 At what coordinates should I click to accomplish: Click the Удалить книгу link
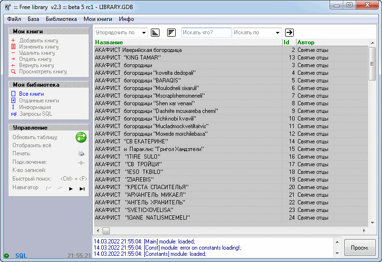coord(37,53)
